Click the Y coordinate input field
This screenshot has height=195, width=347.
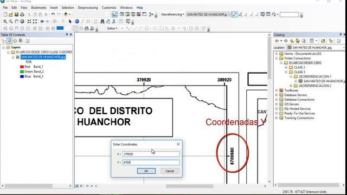pyautogui.click(x=151, y=162)
